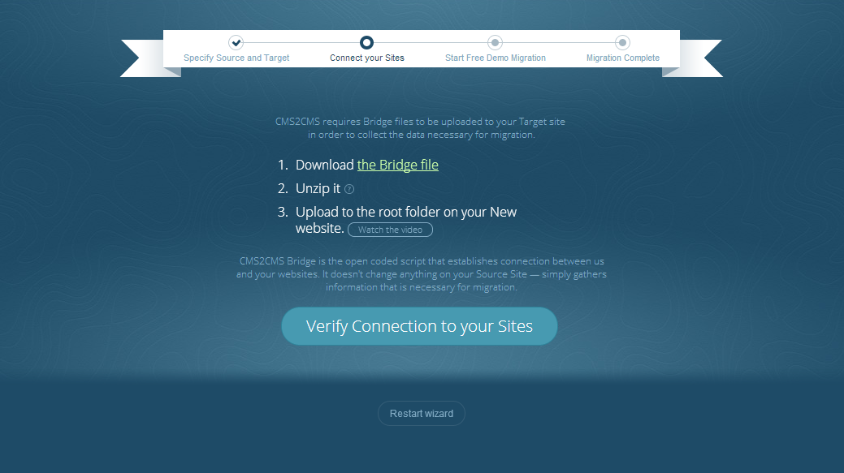Viewport: 844px width, 473px height.
Task: Select the Migration Complete step label
Action: (623, 58)
